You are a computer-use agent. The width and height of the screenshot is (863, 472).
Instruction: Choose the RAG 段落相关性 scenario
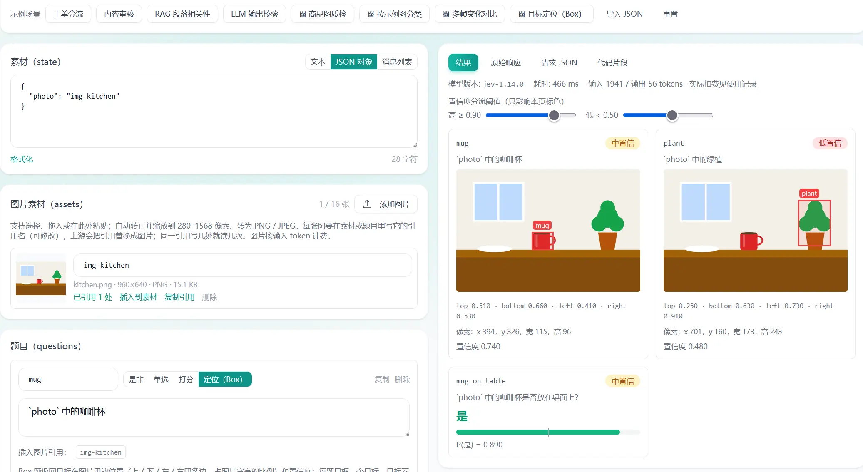[182, 14]
